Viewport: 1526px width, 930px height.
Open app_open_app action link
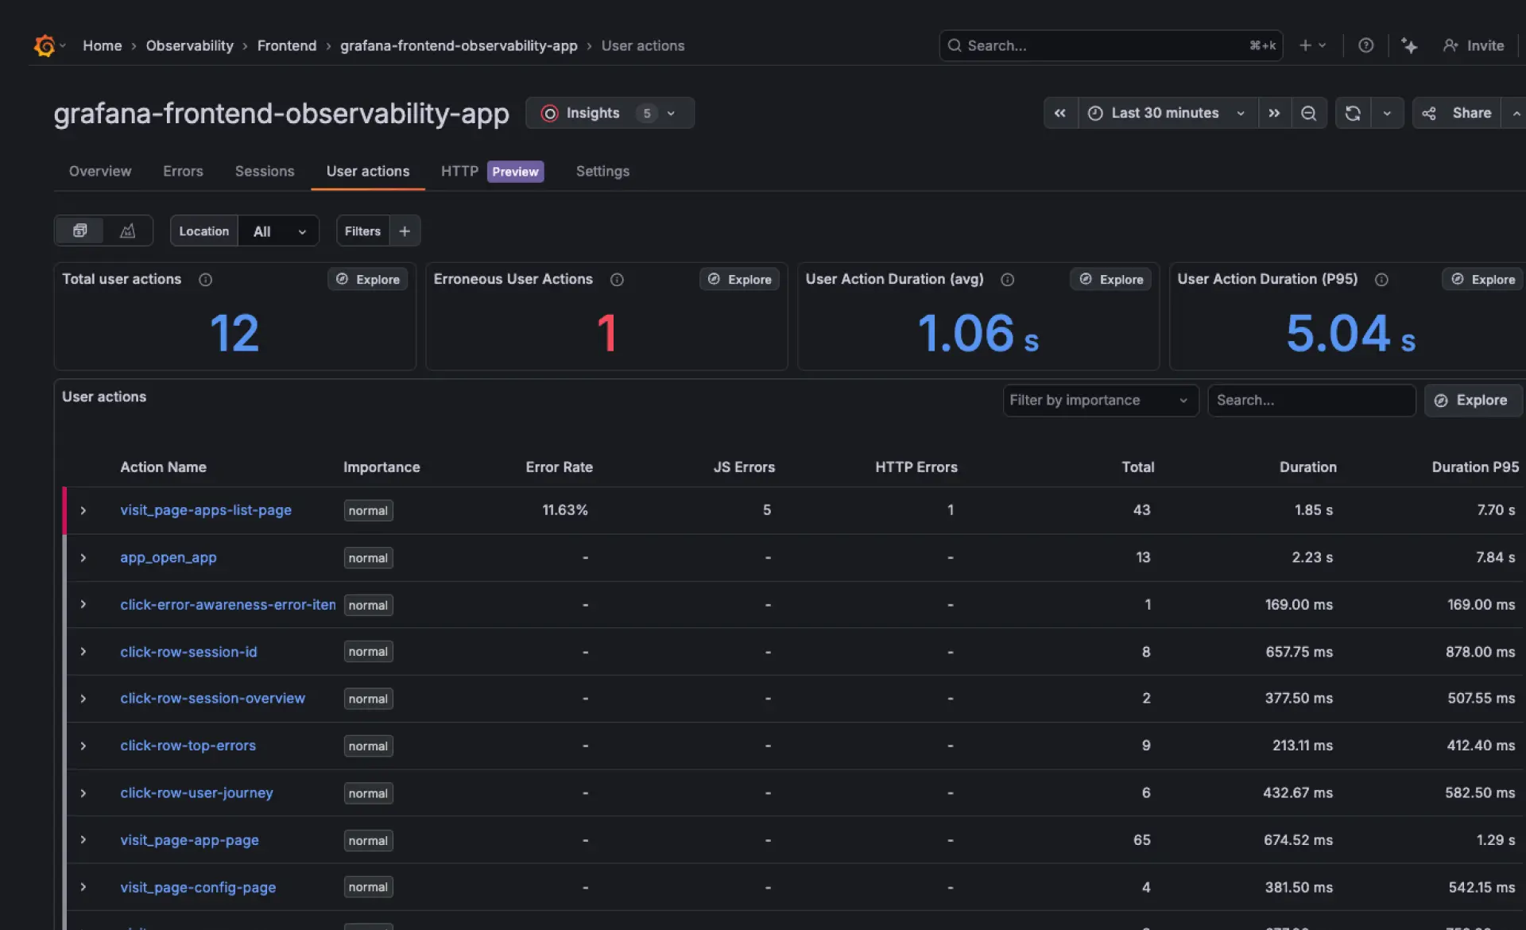click(x=168, y=558)
